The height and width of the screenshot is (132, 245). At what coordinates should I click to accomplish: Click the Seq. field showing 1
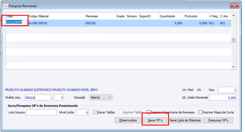click(x=227, y=90)
